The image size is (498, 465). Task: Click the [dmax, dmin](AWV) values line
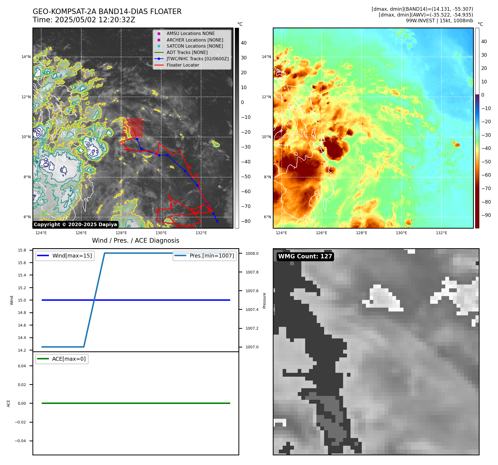pyautogui.click(x=426, y=15)
